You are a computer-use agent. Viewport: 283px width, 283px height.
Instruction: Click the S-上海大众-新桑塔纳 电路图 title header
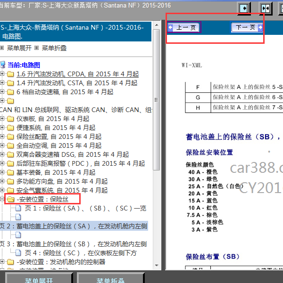click(x=75, y=32)
